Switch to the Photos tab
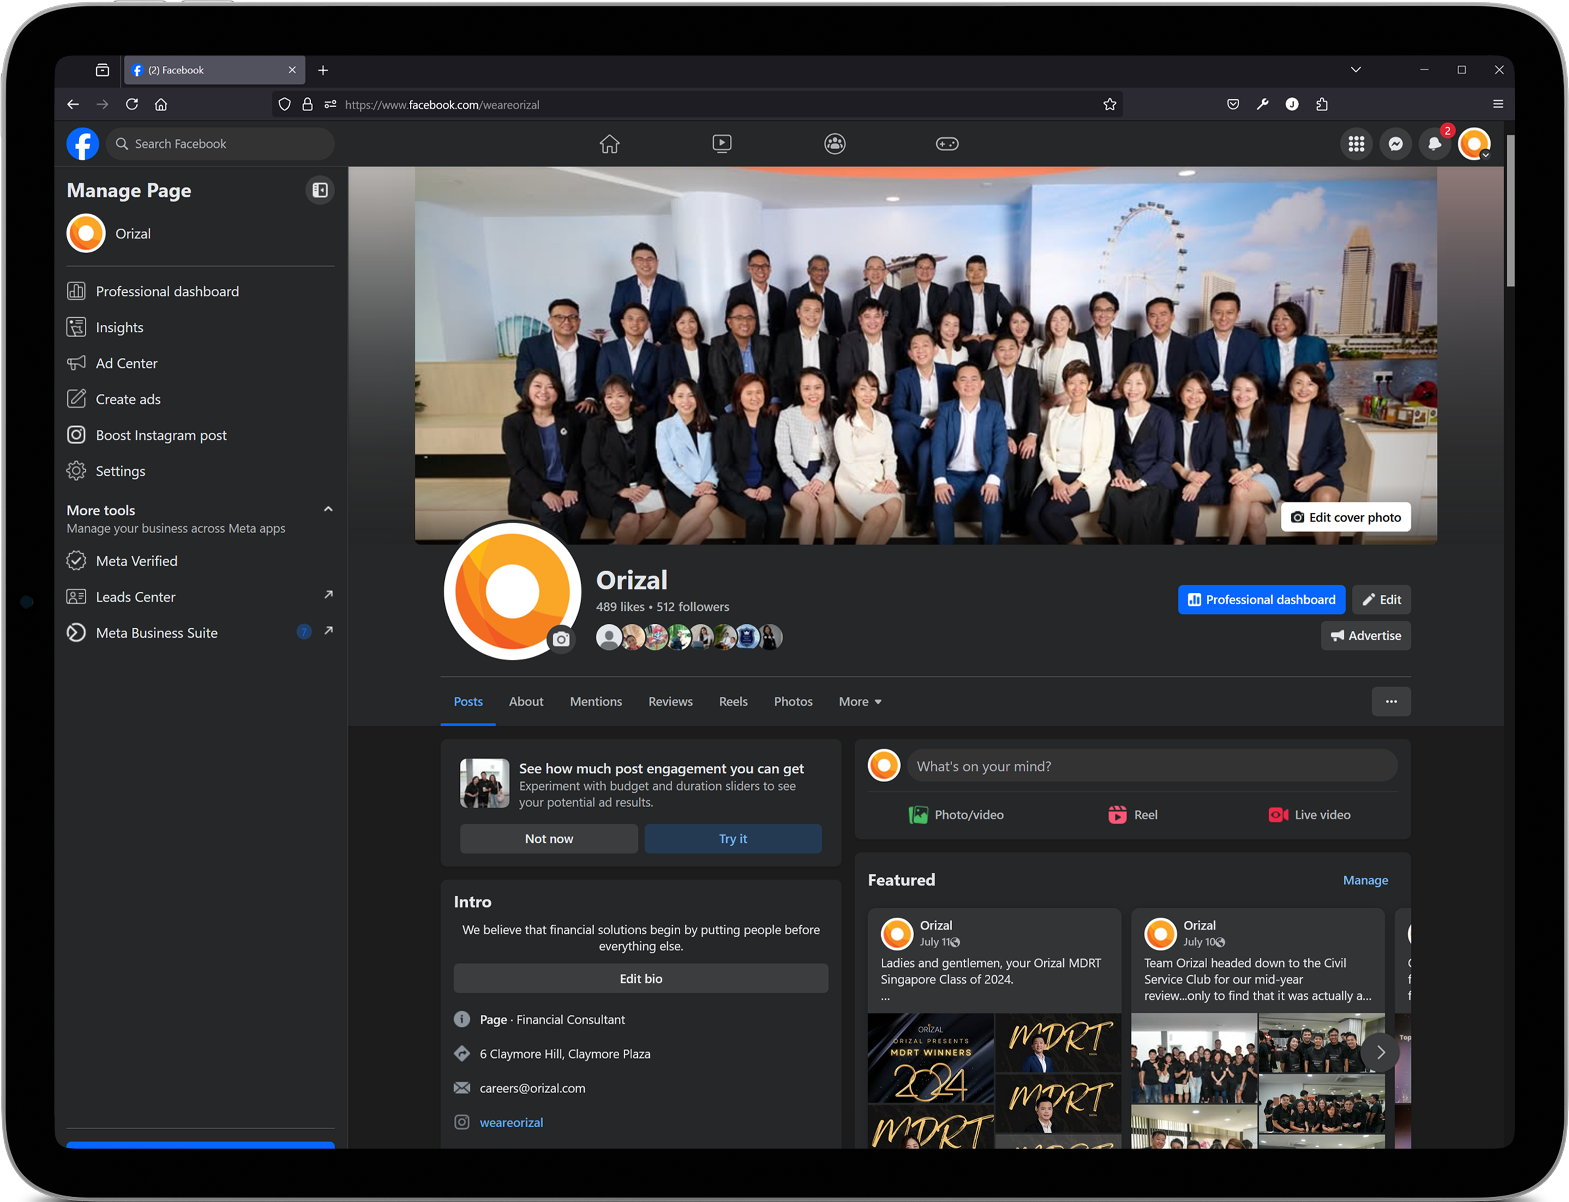The image size is (1569, 1202). 793,702
